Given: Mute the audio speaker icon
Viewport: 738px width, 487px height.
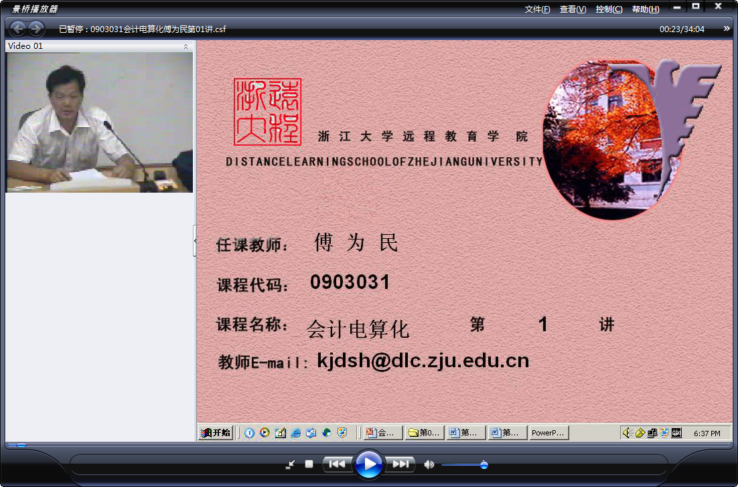Looking at the screenshot, I should click(x=429, y=465).
